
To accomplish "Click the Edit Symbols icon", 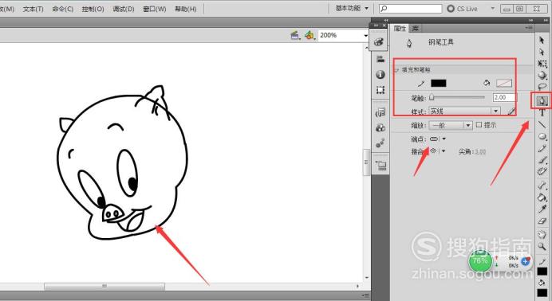I will click(310, 35).
